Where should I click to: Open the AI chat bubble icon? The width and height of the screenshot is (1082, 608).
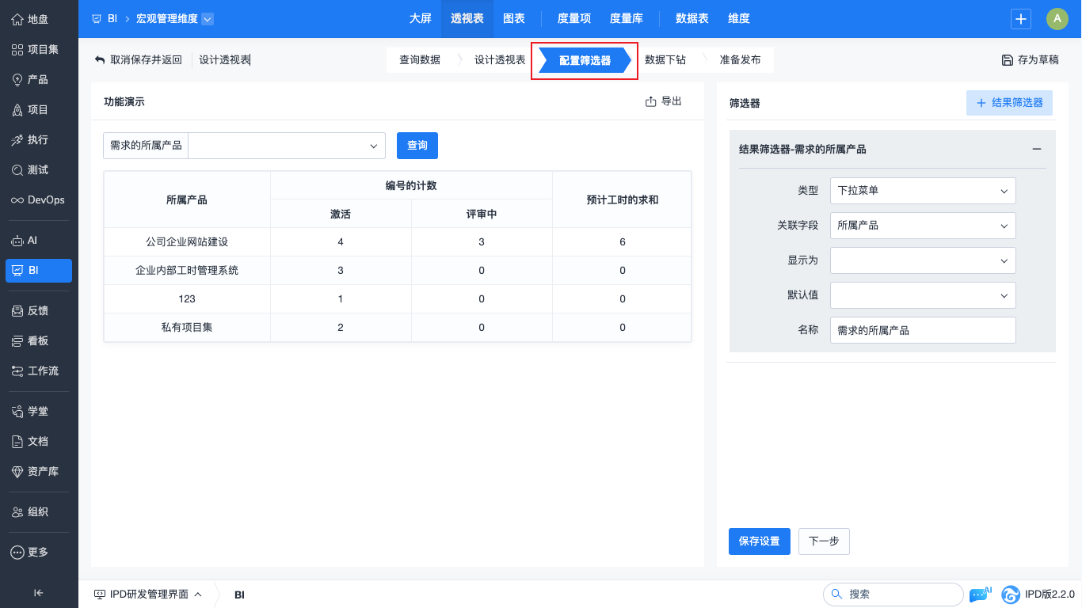tap(979, 595)
